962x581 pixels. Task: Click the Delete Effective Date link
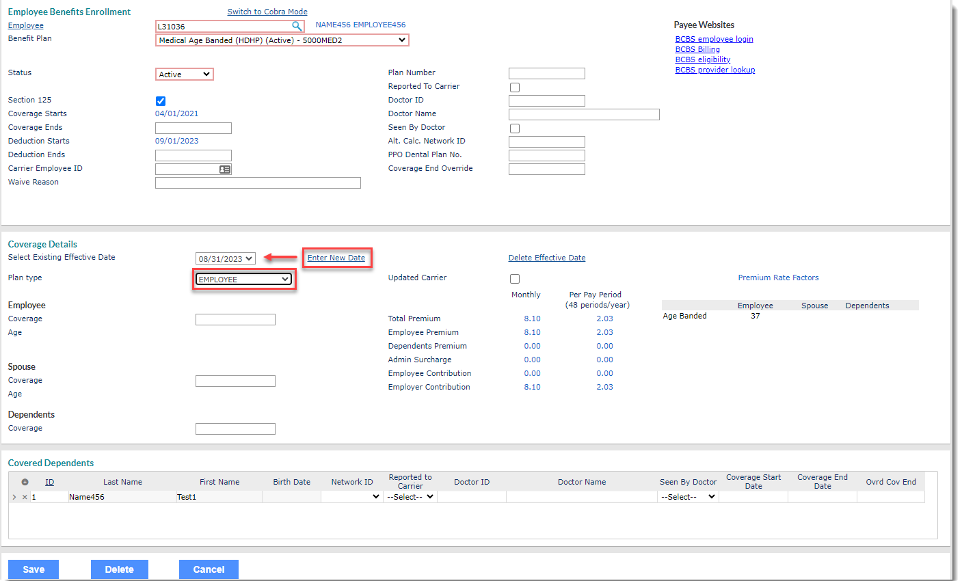(x=546, y=257)
